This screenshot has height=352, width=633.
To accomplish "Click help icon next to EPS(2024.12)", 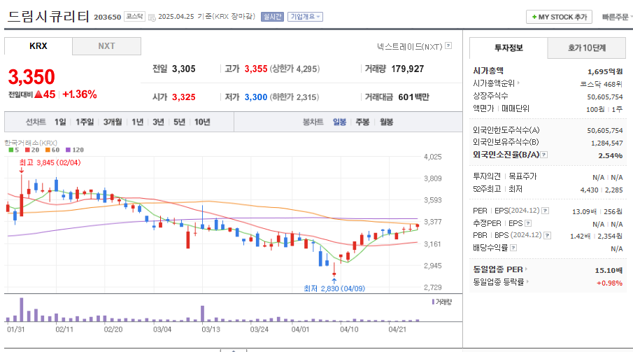I will coord(545,211).
